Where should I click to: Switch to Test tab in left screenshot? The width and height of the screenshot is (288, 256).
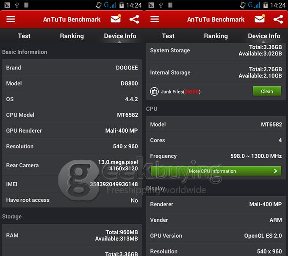pos(24,36)
